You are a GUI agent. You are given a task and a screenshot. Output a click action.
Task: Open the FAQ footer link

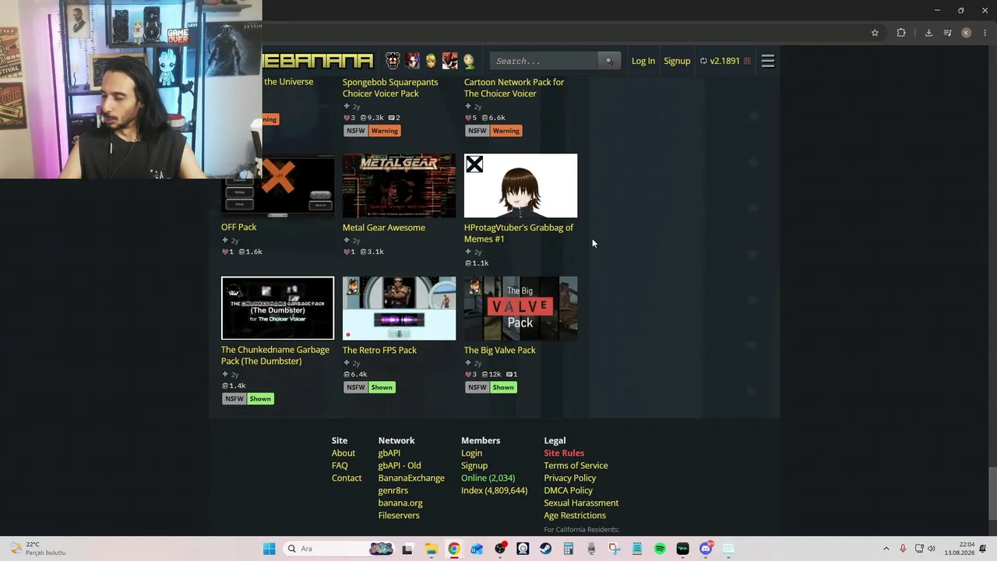click(x=340, y=465)
